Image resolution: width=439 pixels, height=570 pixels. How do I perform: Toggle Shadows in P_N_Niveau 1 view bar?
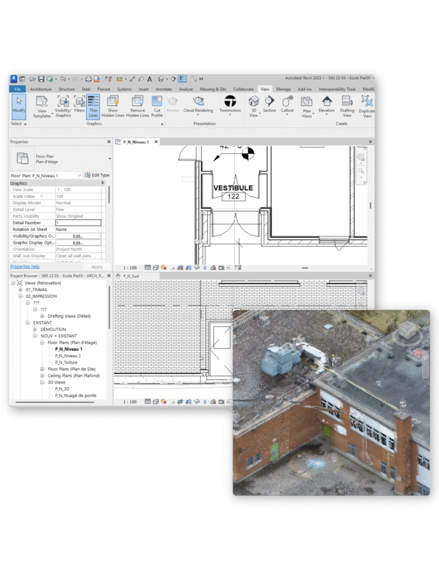(x=173, y=268)
